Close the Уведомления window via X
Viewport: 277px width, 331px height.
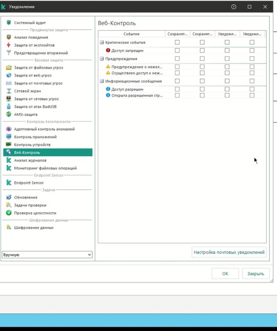(x=265, y=7)
